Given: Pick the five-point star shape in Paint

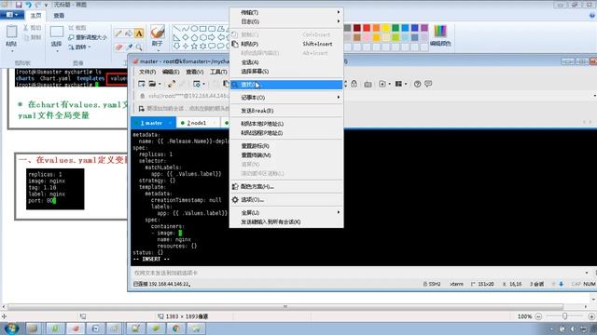Looking at the screenshot, I should click(194, 47).
